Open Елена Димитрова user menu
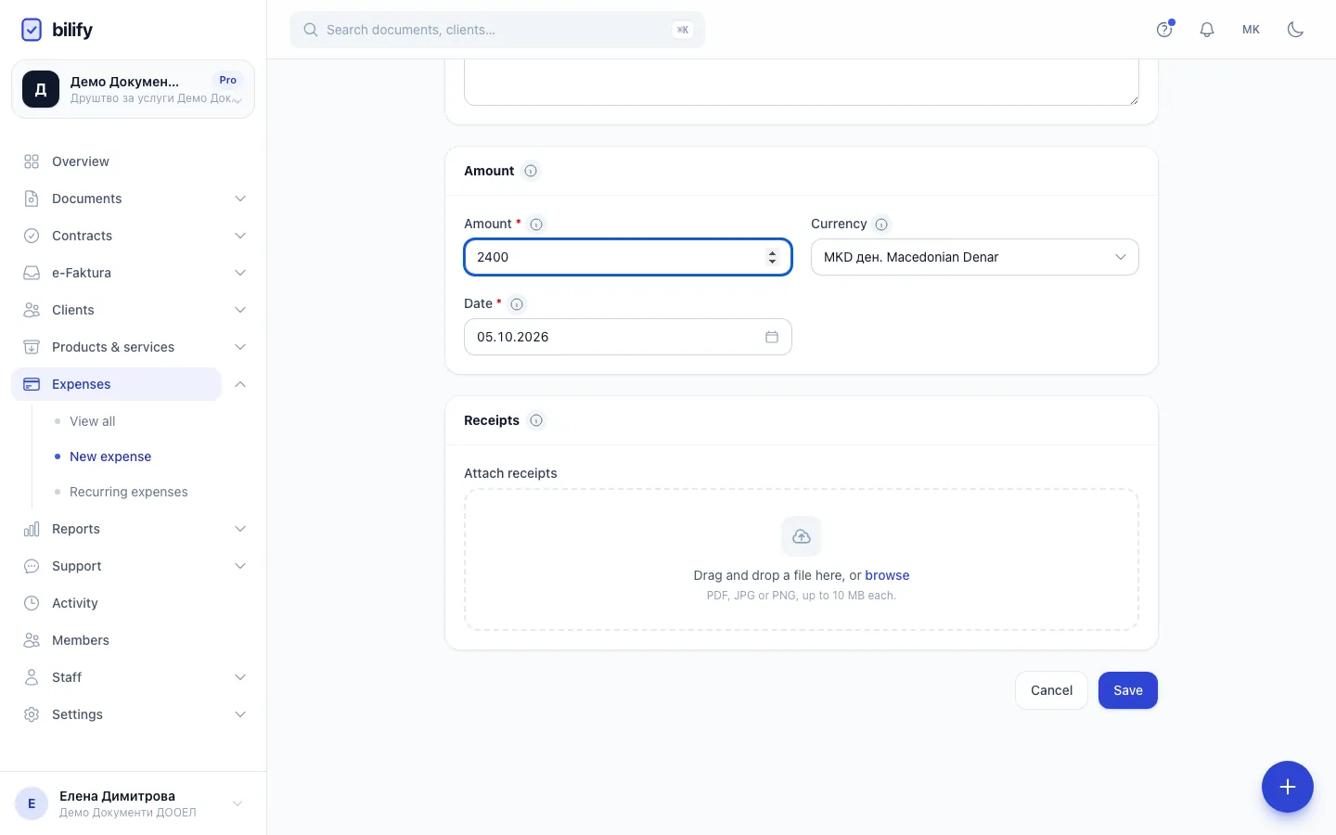 tap(133, 803)
